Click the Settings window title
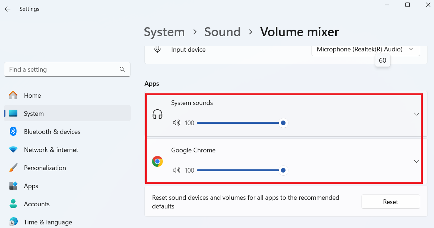Viewport: 434px width, 228px height. pos(29,9)
